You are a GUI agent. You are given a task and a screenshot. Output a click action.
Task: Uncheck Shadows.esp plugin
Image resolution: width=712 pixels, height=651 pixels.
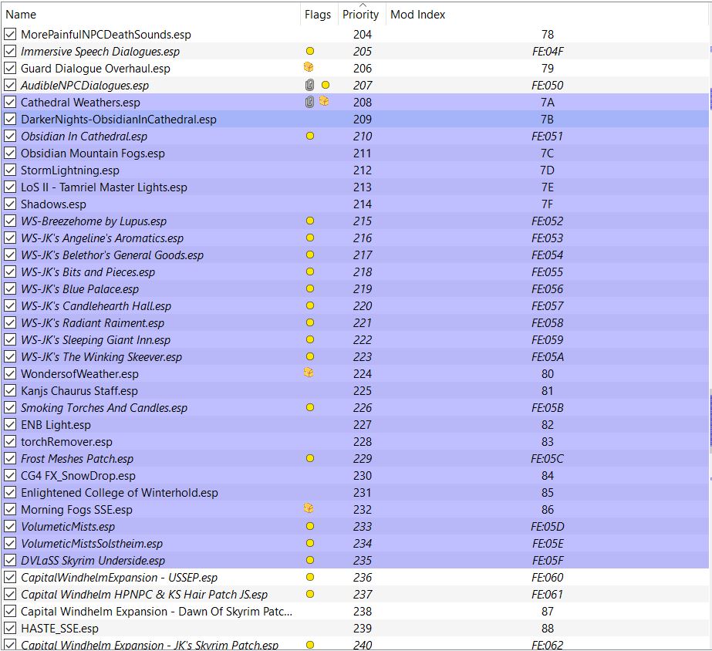tap(10, 204)
